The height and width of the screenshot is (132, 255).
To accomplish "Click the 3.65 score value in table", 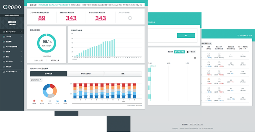I will coord(209,82).
